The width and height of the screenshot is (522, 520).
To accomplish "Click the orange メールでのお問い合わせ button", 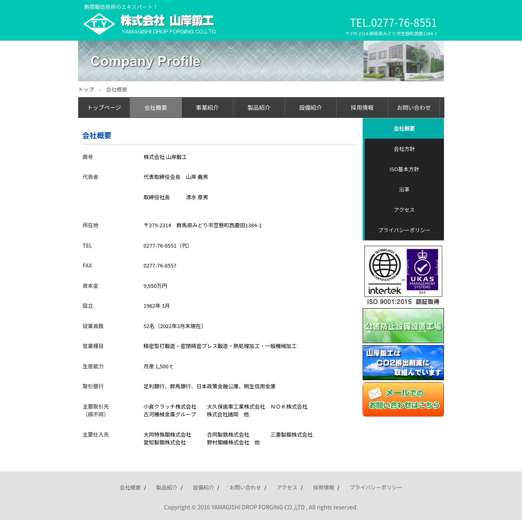I will pyautogui.click(x=403, y=399).
